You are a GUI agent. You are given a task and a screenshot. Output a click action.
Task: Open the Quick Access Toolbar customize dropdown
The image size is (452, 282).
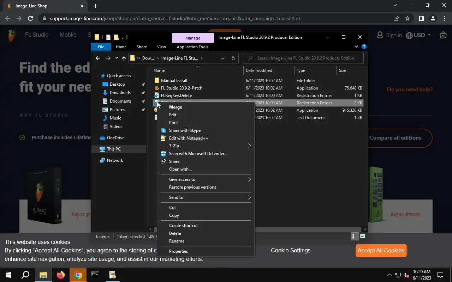[x=123, y=37]
